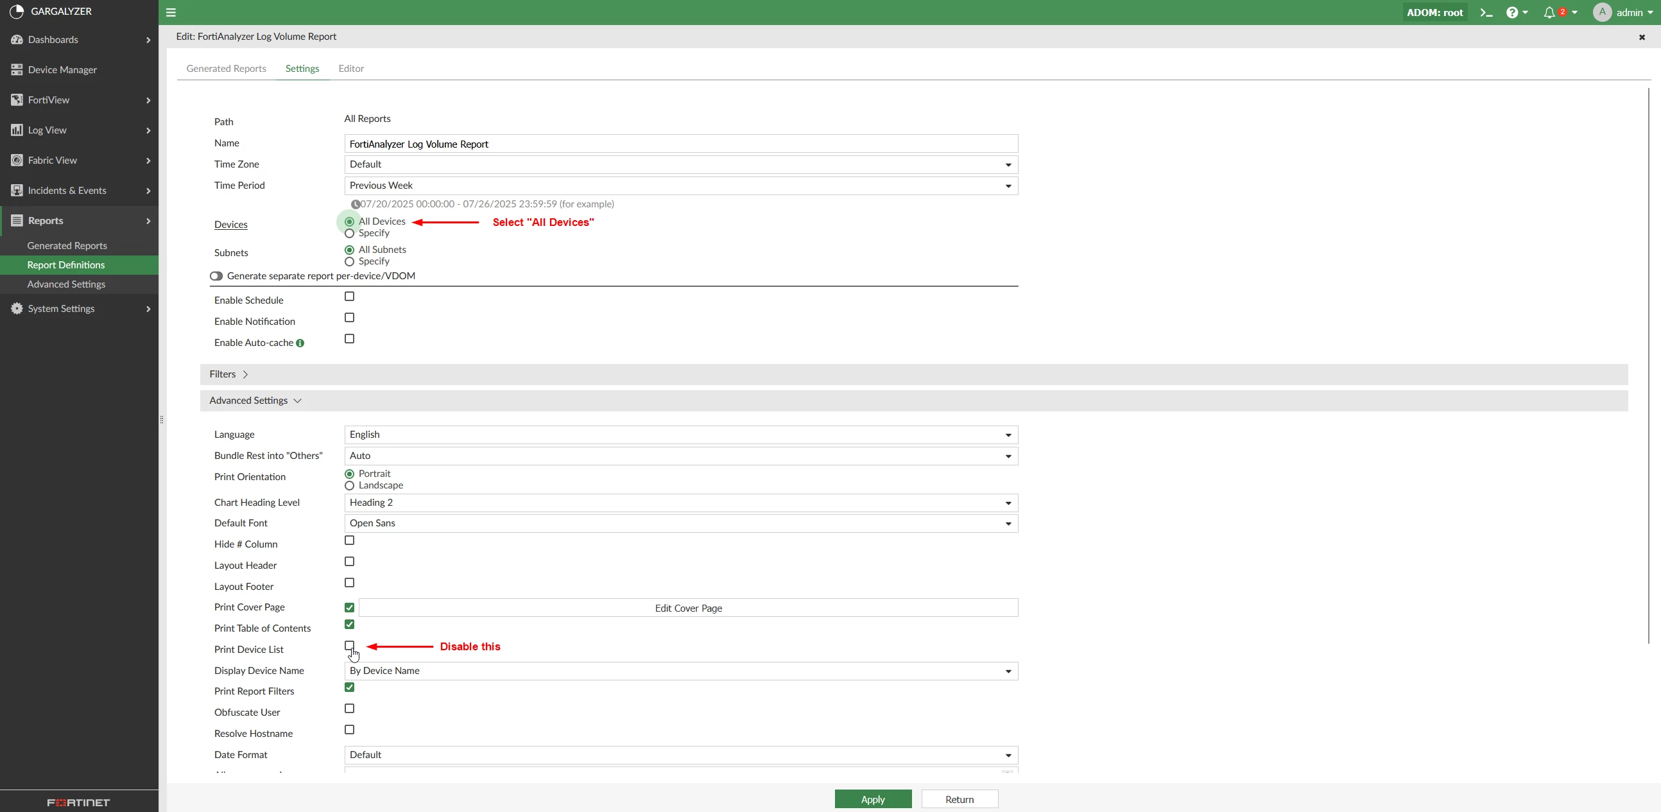1661x812 pixels.
Task: Click the vertical scrollbar of settings
Action: click(1648, 365)
